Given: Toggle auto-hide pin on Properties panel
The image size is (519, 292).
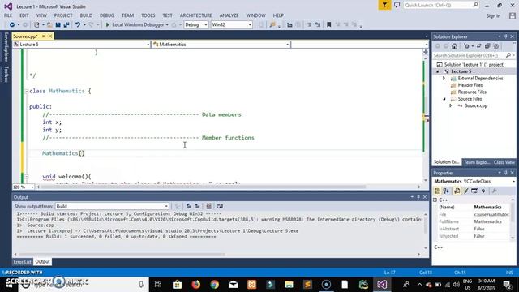Looking at the screenshot, I should (506, 173).
